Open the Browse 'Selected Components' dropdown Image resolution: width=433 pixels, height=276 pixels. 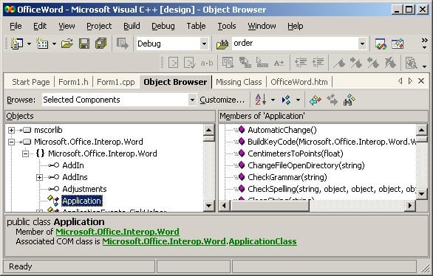click(x=192, y=100)
